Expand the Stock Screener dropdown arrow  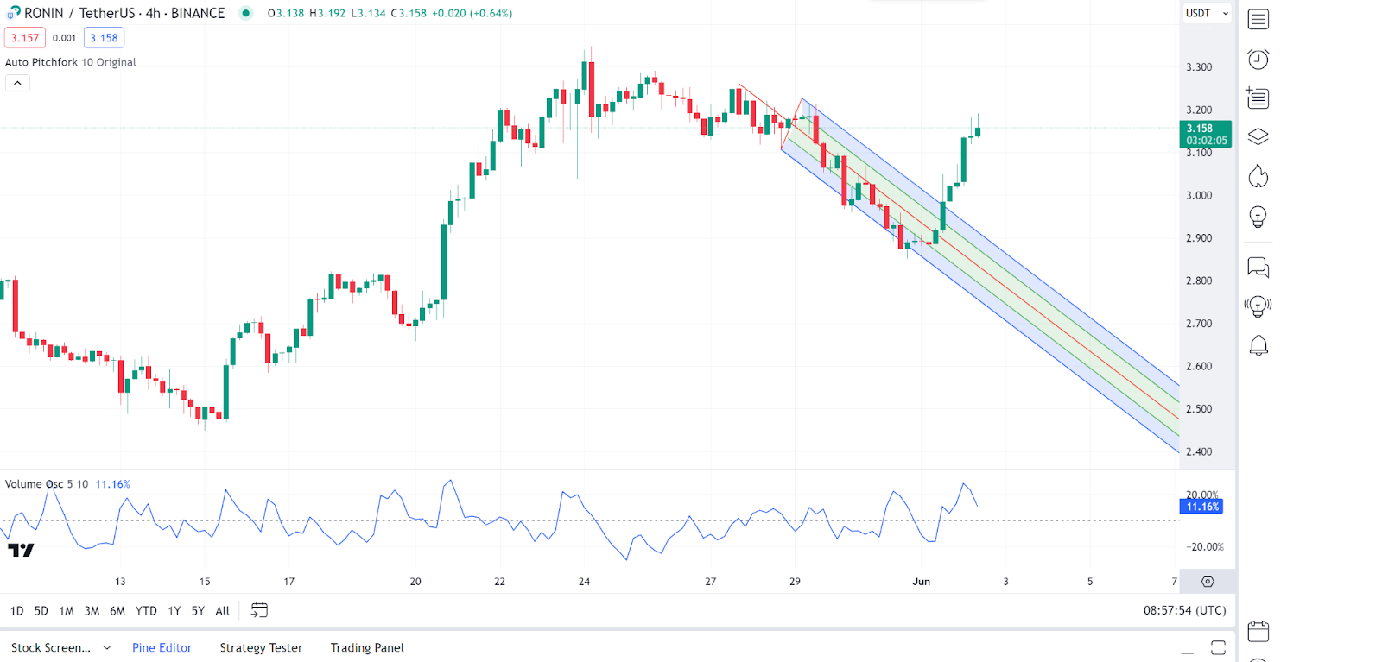tap(107, 647)
